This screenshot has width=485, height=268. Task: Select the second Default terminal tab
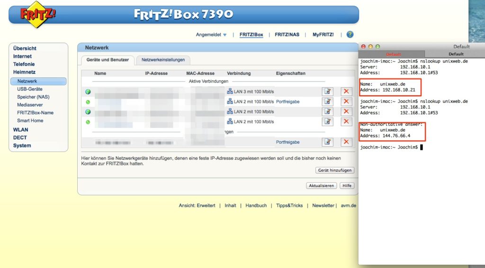click(x=456, y=54)
